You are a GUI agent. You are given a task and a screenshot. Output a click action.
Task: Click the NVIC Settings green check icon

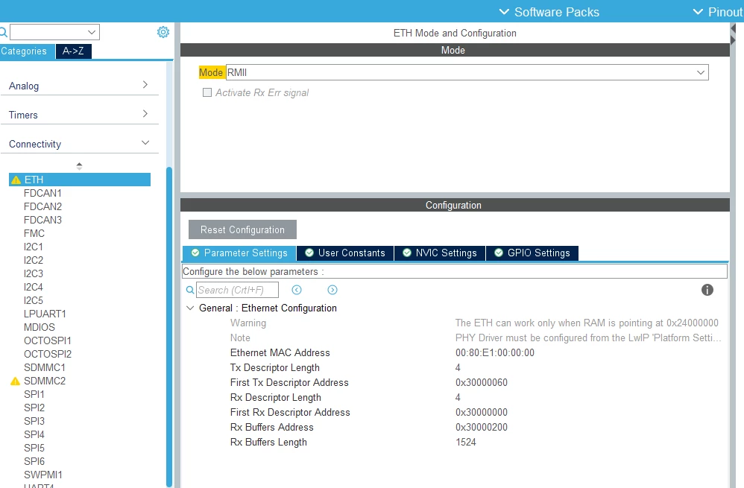(x=406, y=253)
